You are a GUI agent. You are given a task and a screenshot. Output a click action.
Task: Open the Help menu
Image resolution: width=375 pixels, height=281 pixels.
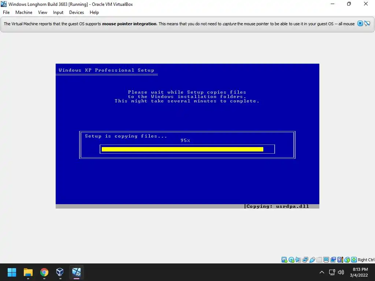tap(94, 12)
